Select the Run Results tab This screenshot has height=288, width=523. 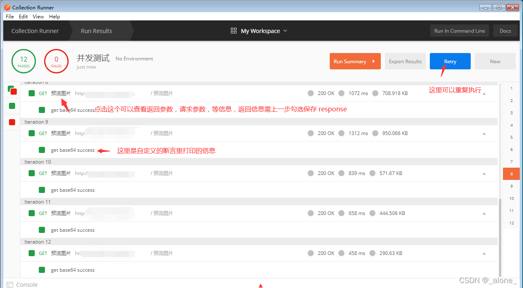pyautogui.click(x=96, y=31)
